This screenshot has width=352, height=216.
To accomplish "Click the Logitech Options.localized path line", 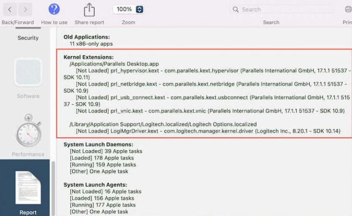I will coord(163,124).
